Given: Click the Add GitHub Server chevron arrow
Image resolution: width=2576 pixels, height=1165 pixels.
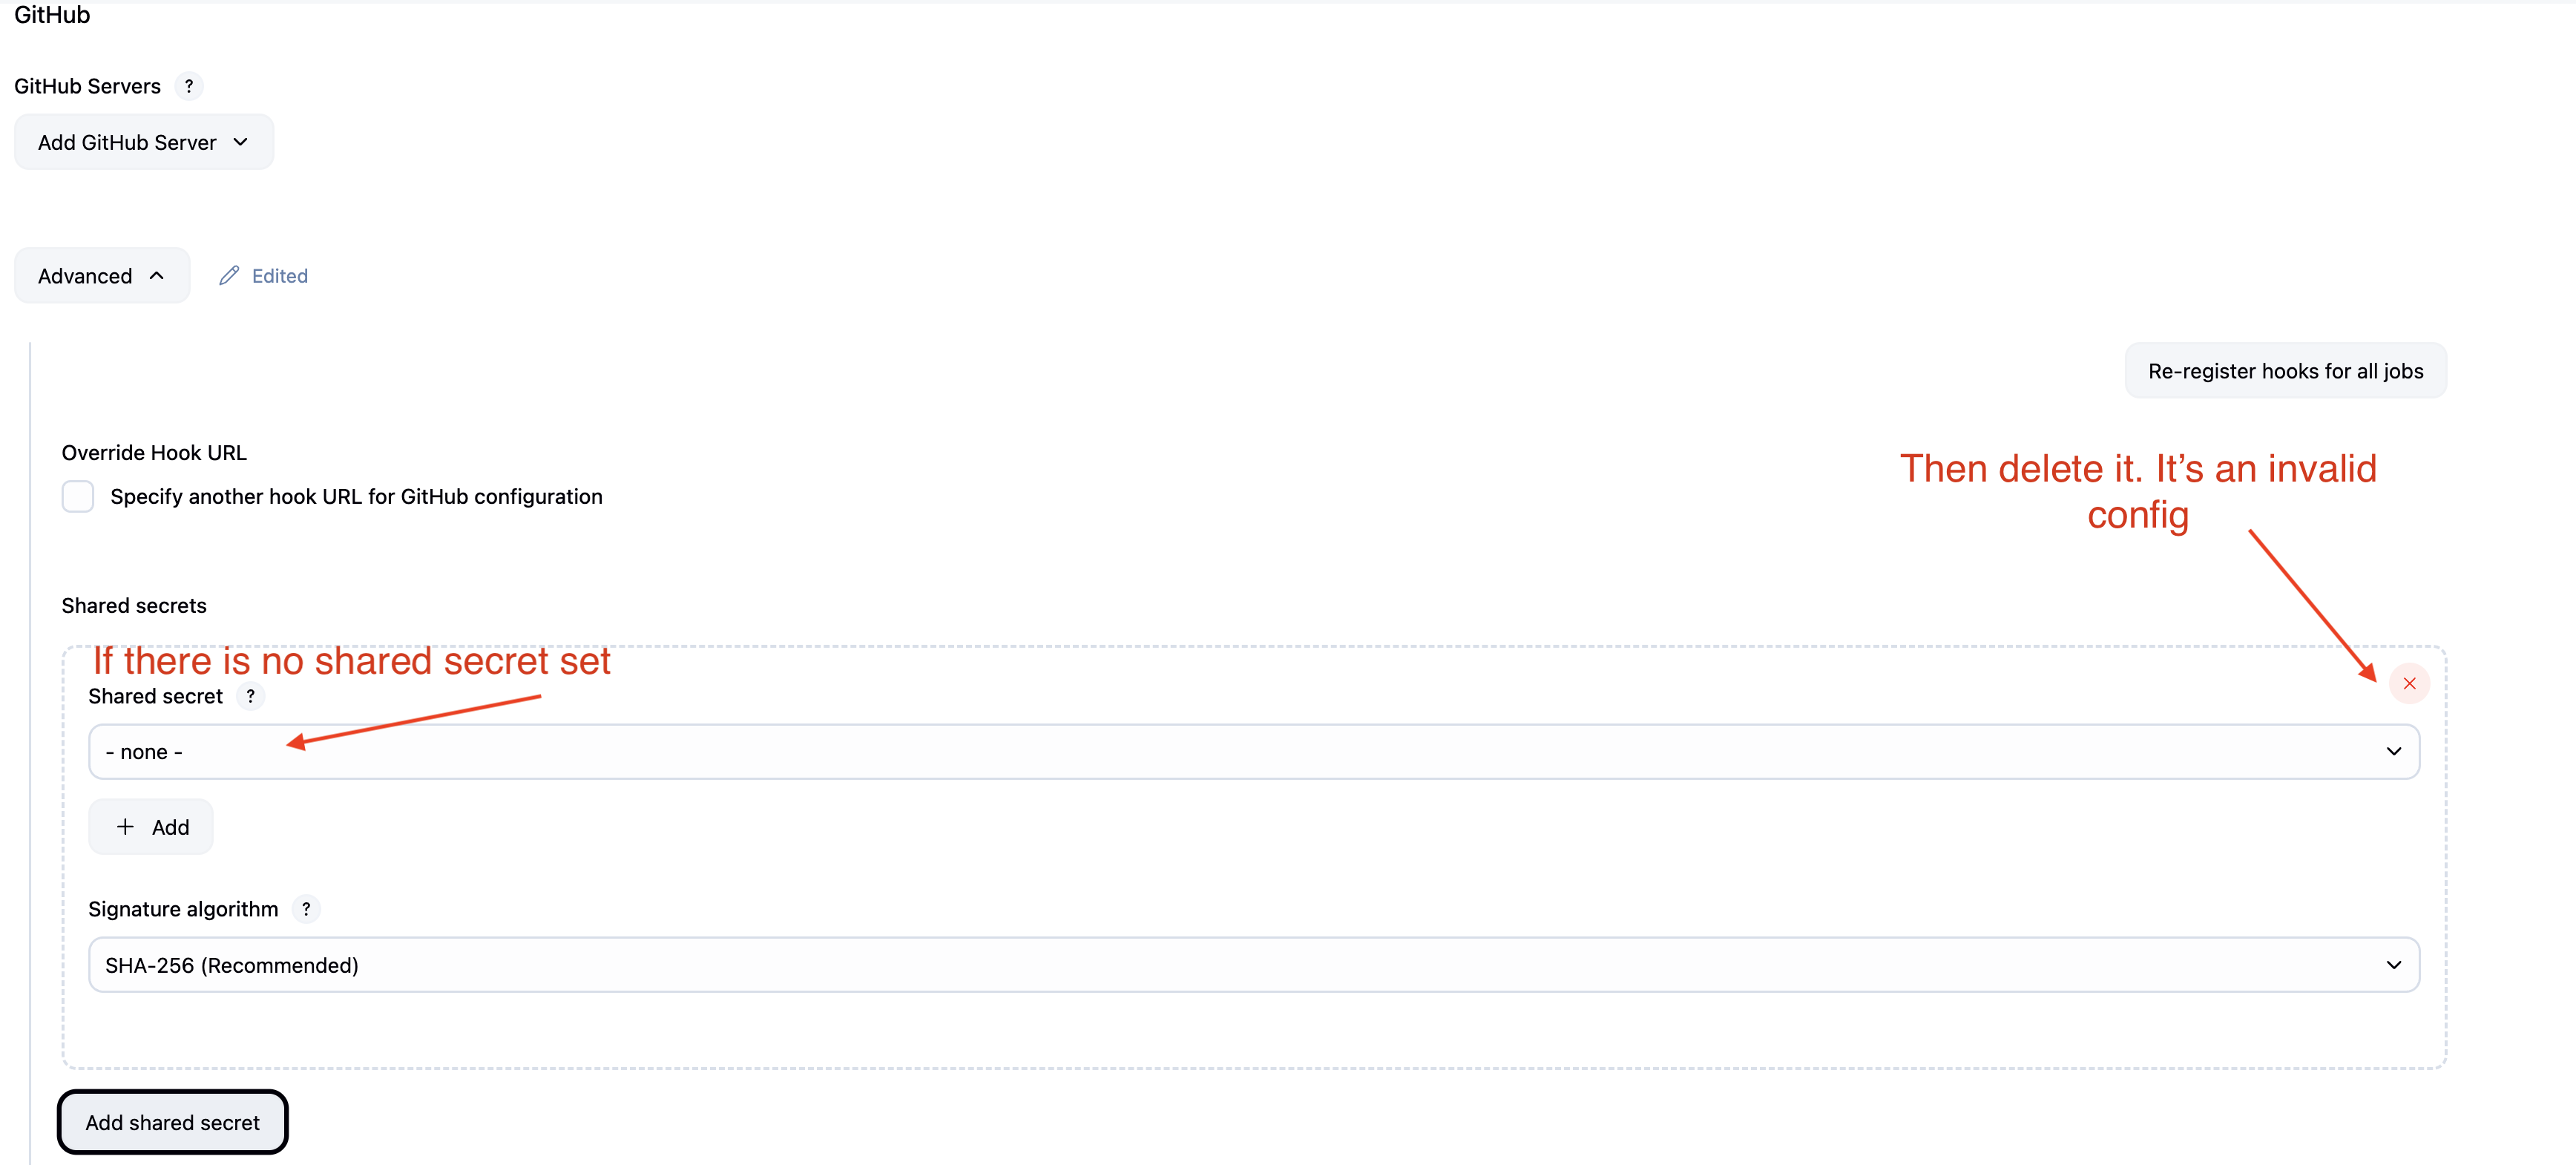Looking at the screenshot, I should click(x=241, y=142).
